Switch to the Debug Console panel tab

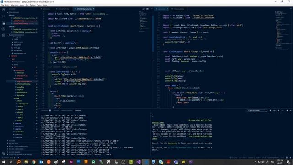click(x=67, y=110)
